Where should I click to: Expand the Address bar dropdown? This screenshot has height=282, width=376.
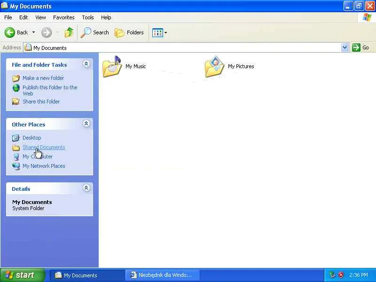pos(345,47)
